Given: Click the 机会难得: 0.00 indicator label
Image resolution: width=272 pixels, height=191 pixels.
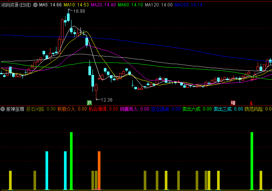Looking at the screenshot, I should 103,109.
